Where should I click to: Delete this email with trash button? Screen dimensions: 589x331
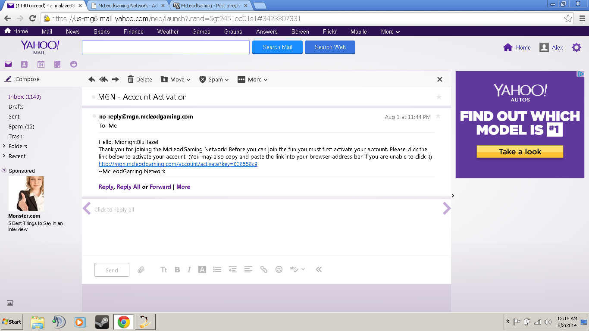point(140,79)
